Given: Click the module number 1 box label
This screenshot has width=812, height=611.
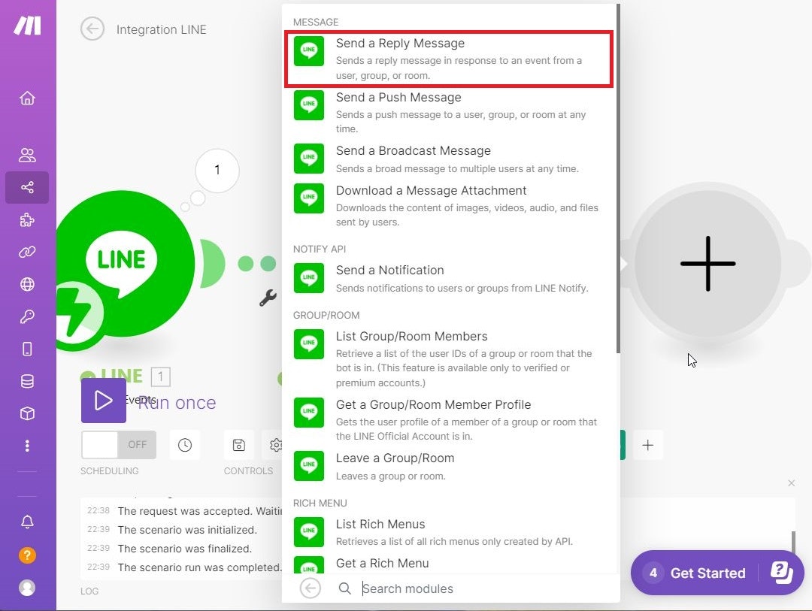Looking at the screenshot, I should (161, 377).
